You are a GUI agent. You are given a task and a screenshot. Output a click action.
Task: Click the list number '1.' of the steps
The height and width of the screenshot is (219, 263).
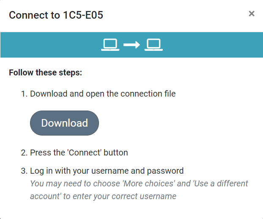click(x=25, y=94)
